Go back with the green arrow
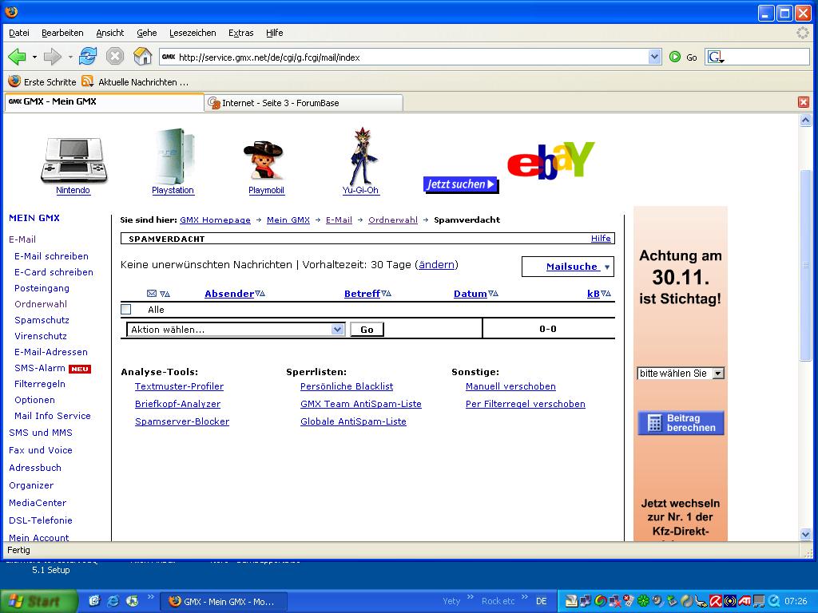Screen dimensions: 818x613 click(18, 57)
